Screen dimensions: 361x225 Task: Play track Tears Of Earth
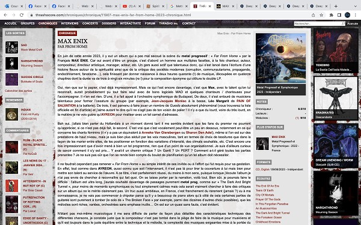click(265, 190)
